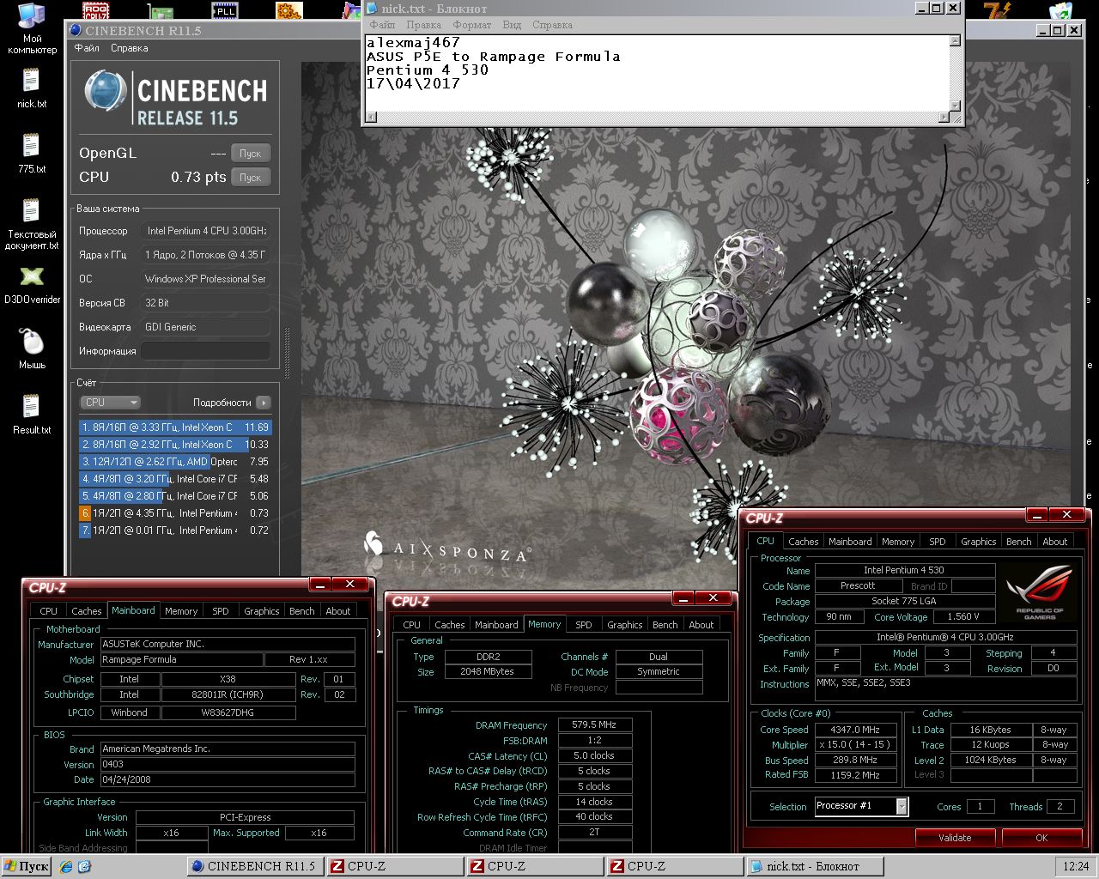Open About tab in CPU-Z Mainboard window

[337, 611]
